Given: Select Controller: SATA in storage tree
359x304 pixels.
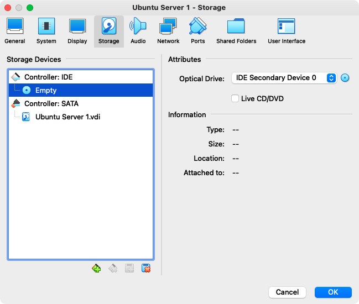Looking at the screenshot, I should (x=51, y=103).
